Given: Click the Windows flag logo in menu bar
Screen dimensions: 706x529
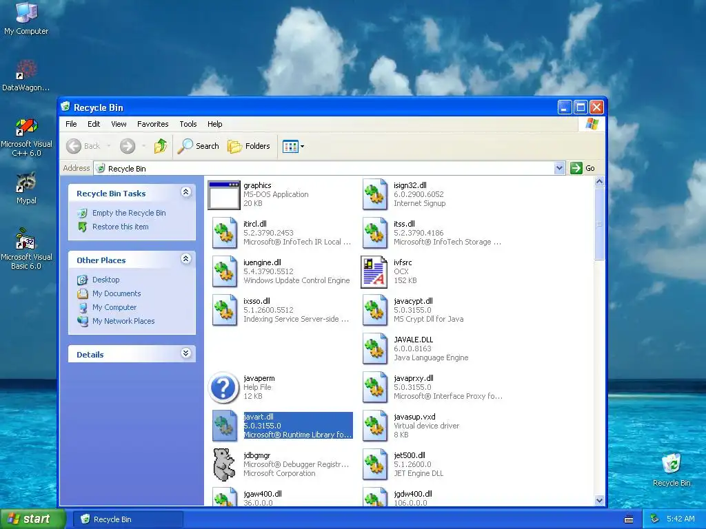Looking at the screenshot, I should point(592,124).
